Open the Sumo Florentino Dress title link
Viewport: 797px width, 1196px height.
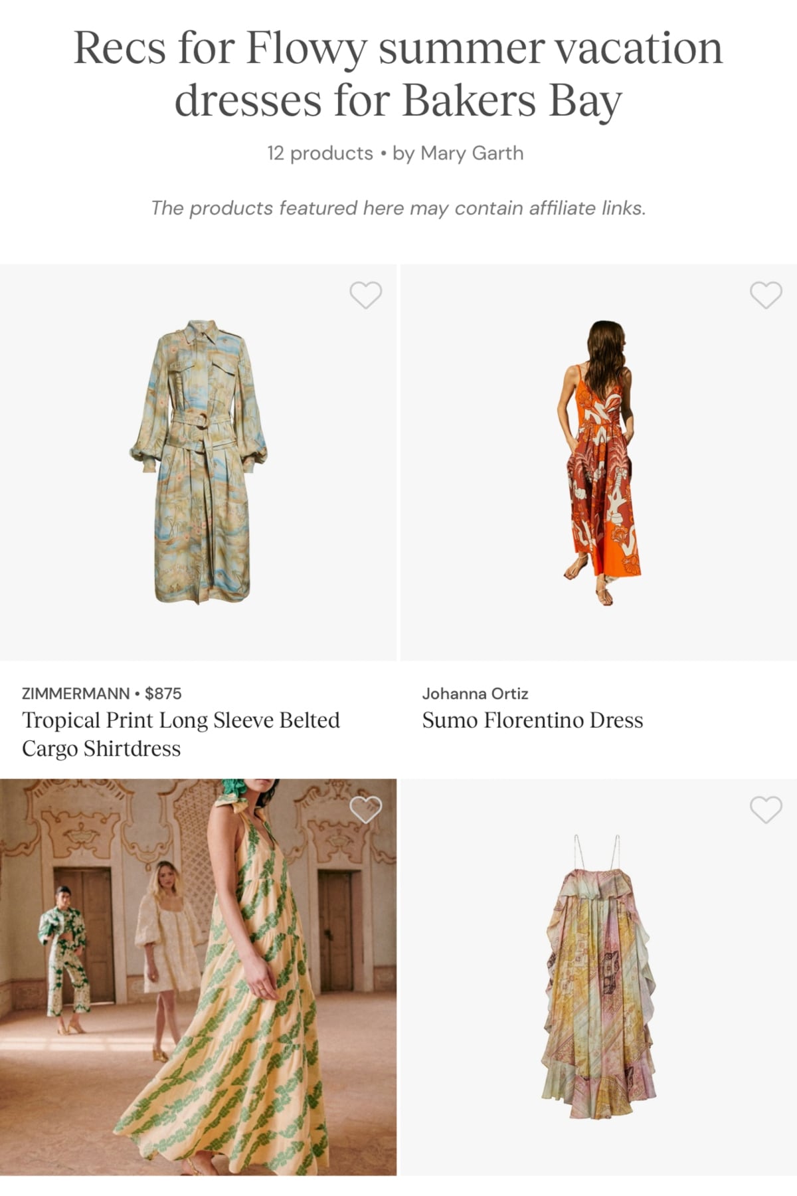[x=532, y=720]
